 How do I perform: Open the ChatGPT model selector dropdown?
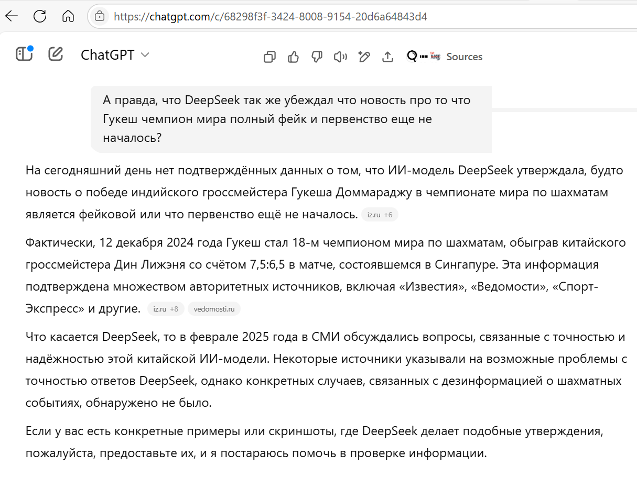tap(115, 54)
